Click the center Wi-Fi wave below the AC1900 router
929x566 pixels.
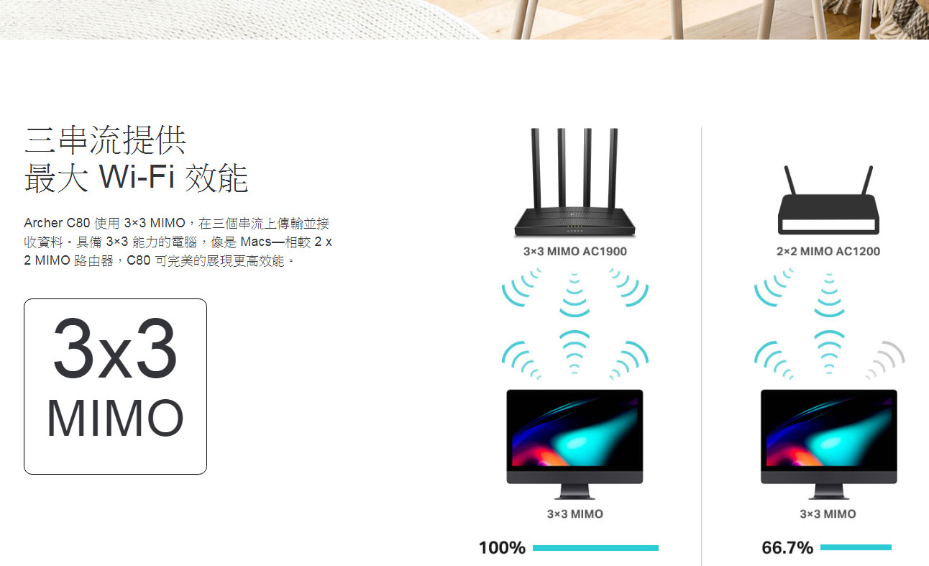coord(575,294)
